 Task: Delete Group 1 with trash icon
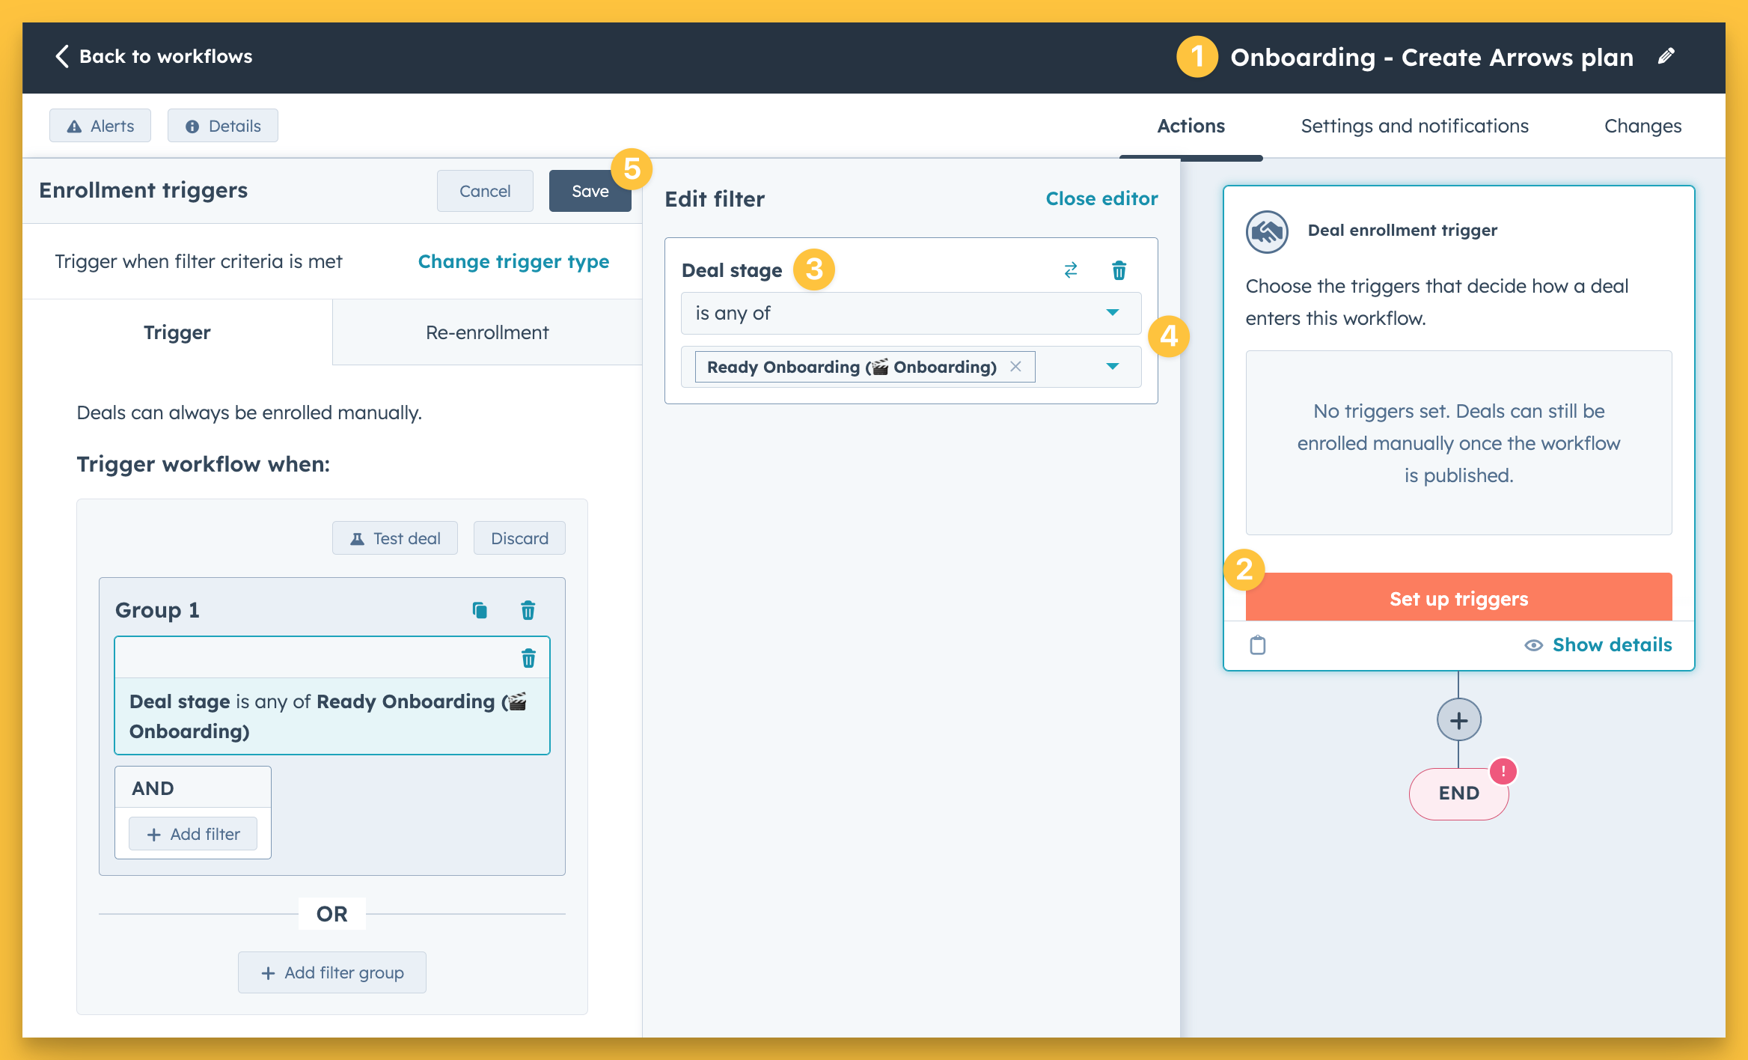pyautogui.click(x=528, y=611)
